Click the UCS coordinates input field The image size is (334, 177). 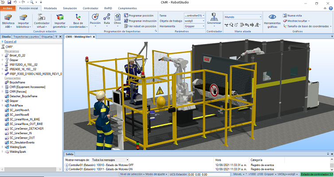tap(209, 174)
